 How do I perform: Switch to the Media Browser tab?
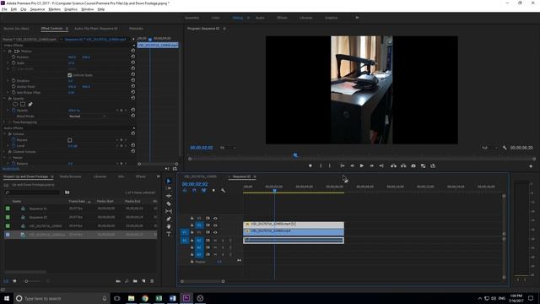70,176
